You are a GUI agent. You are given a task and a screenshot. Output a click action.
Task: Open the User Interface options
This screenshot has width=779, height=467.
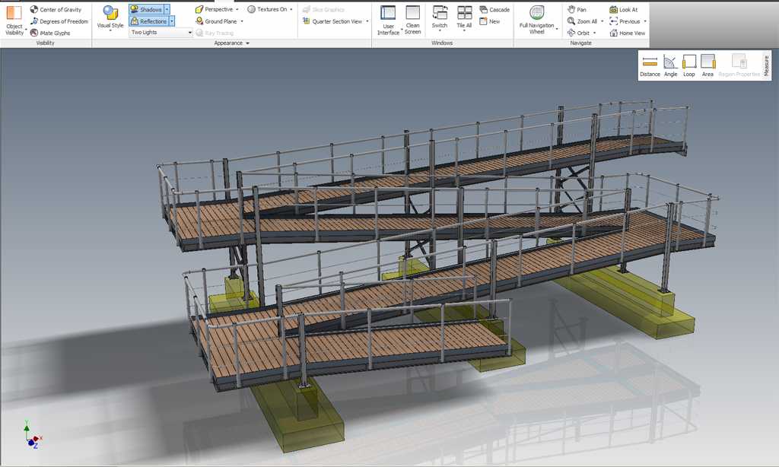388,21
